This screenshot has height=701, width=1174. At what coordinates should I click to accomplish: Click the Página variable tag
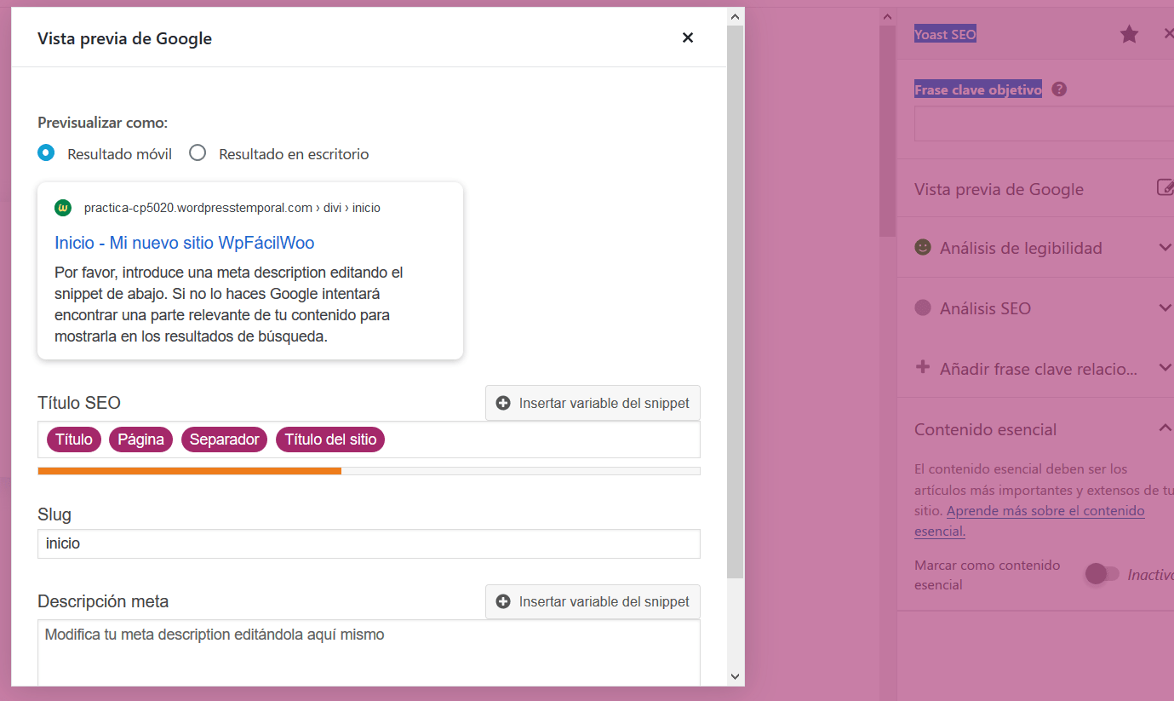point(141,440)
